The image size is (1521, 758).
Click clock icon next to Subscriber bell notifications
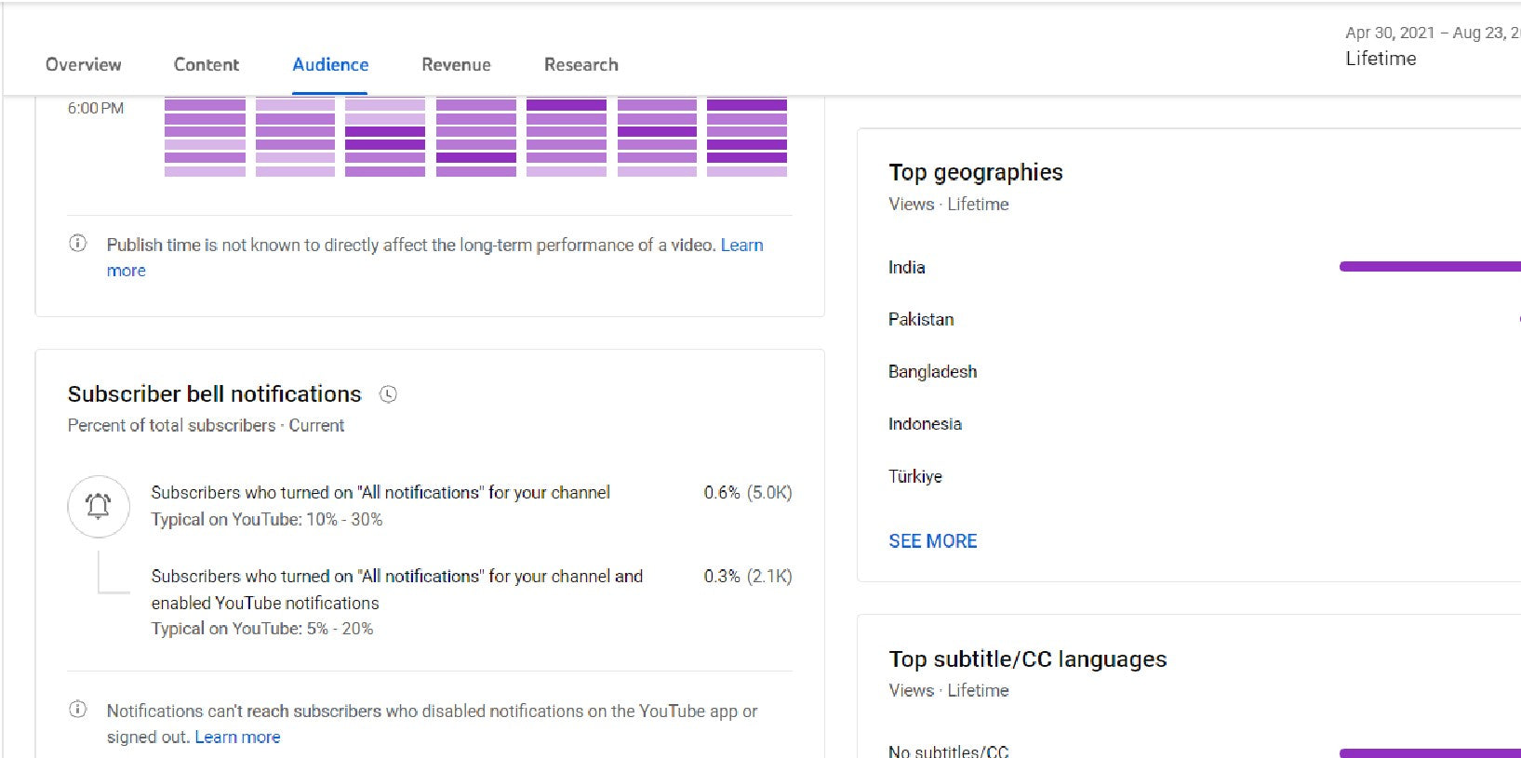pyautogui.click(x=388, y=394)
